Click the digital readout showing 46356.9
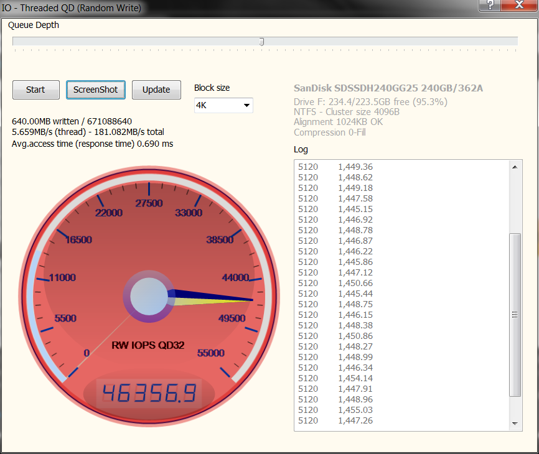 (x=149, y=393)
